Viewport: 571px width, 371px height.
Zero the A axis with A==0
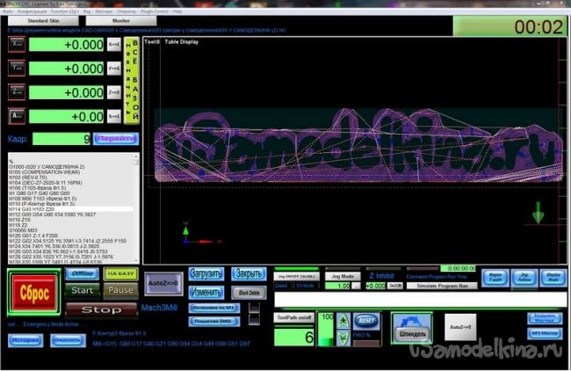pos(113,116)
